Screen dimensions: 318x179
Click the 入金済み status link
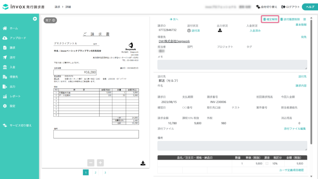pos(255,30)
